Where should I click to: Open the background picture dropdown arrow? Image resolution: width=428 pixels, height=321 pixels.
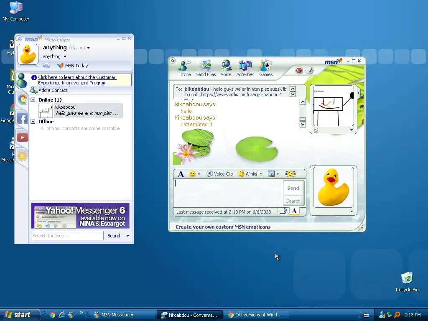tap(278, 174)
